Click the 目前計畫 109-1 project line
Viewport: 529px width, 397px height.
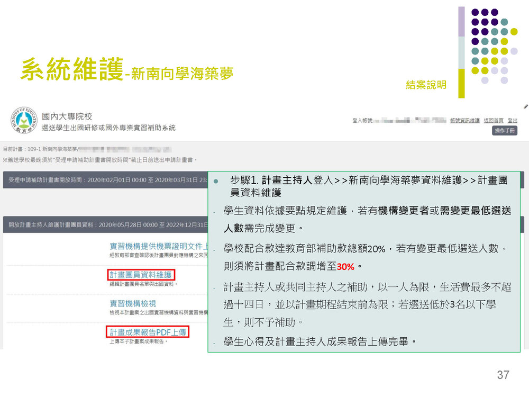87,150
